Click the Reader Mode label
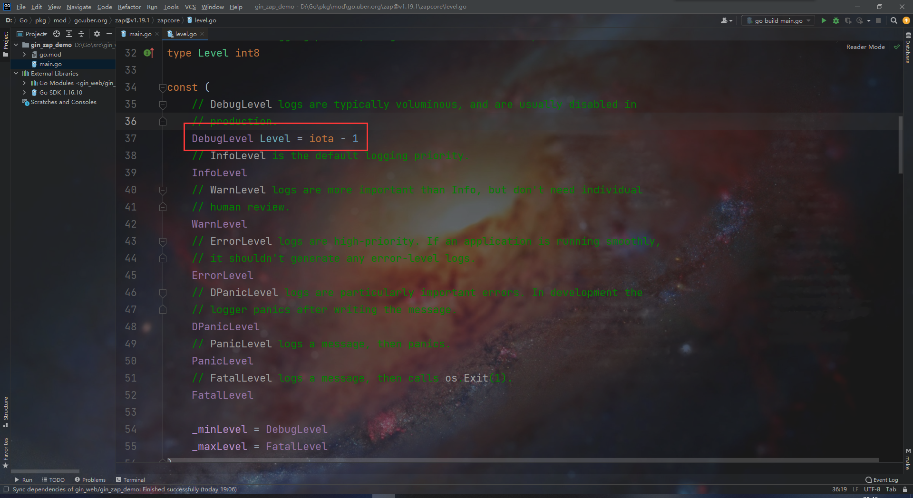 (865, 47)
